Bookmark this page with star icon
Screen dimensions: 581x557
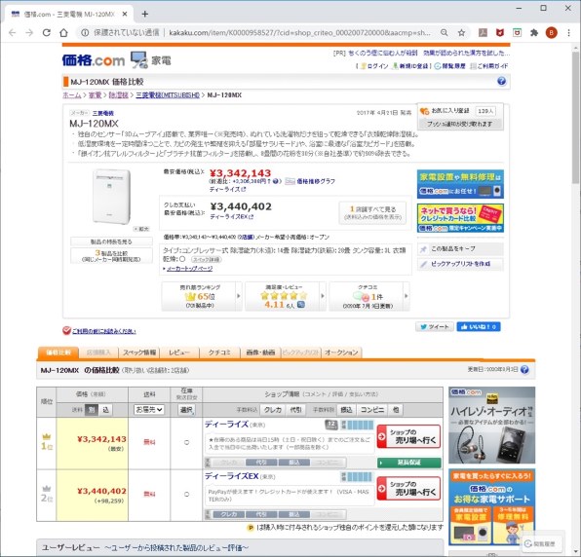[461, 33]
